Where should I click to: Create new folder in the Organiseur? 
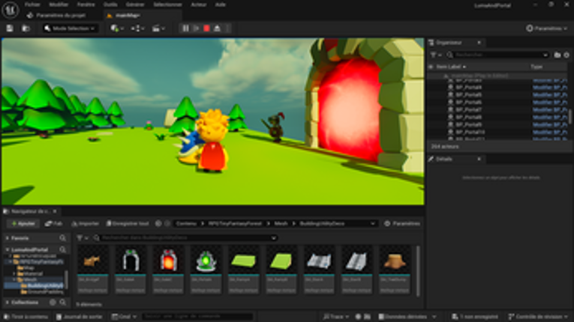(x=557, y=55)
